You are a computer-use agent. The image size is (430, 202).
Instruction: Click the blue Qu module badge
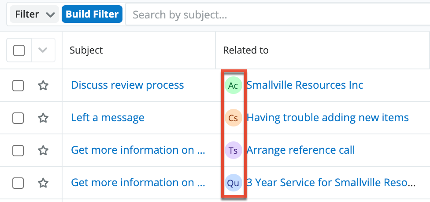pos(233,183)
